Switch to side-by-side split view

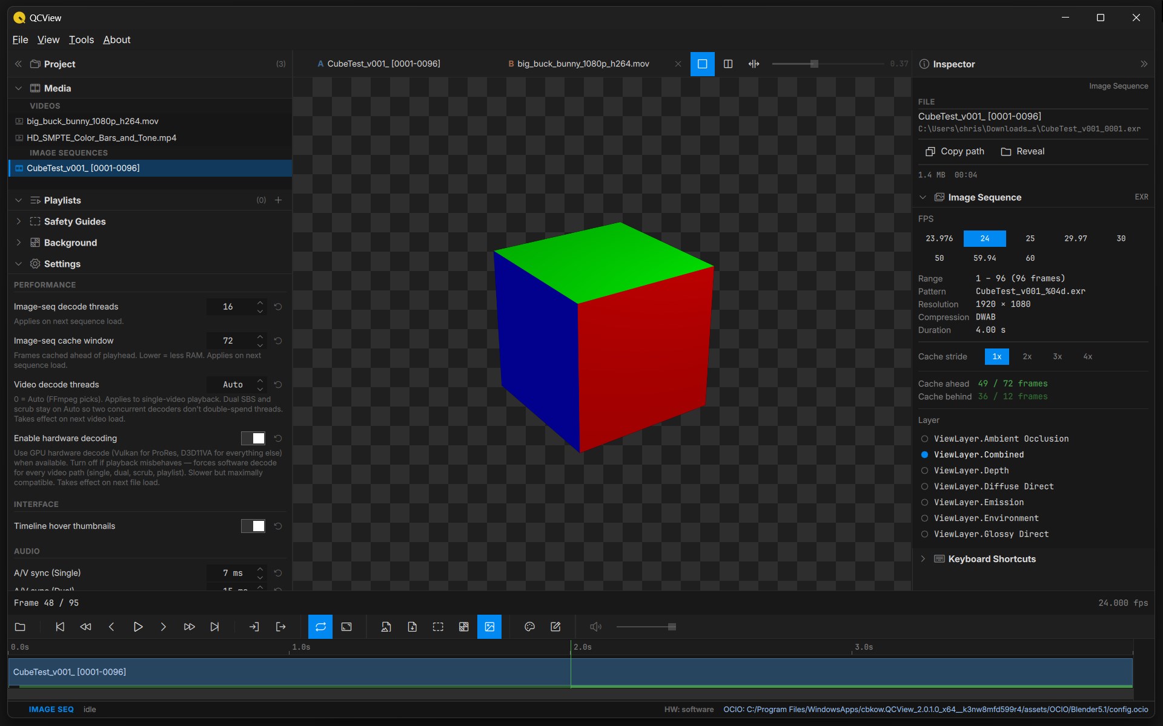728,64
